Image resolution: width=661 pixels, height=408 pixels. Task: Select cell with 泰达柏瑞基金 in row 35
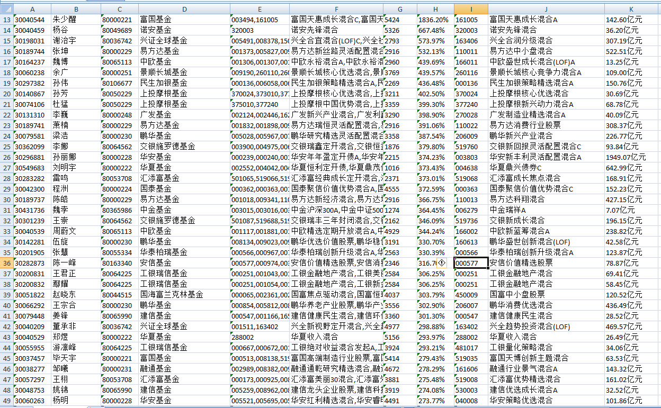click(184, 252)
